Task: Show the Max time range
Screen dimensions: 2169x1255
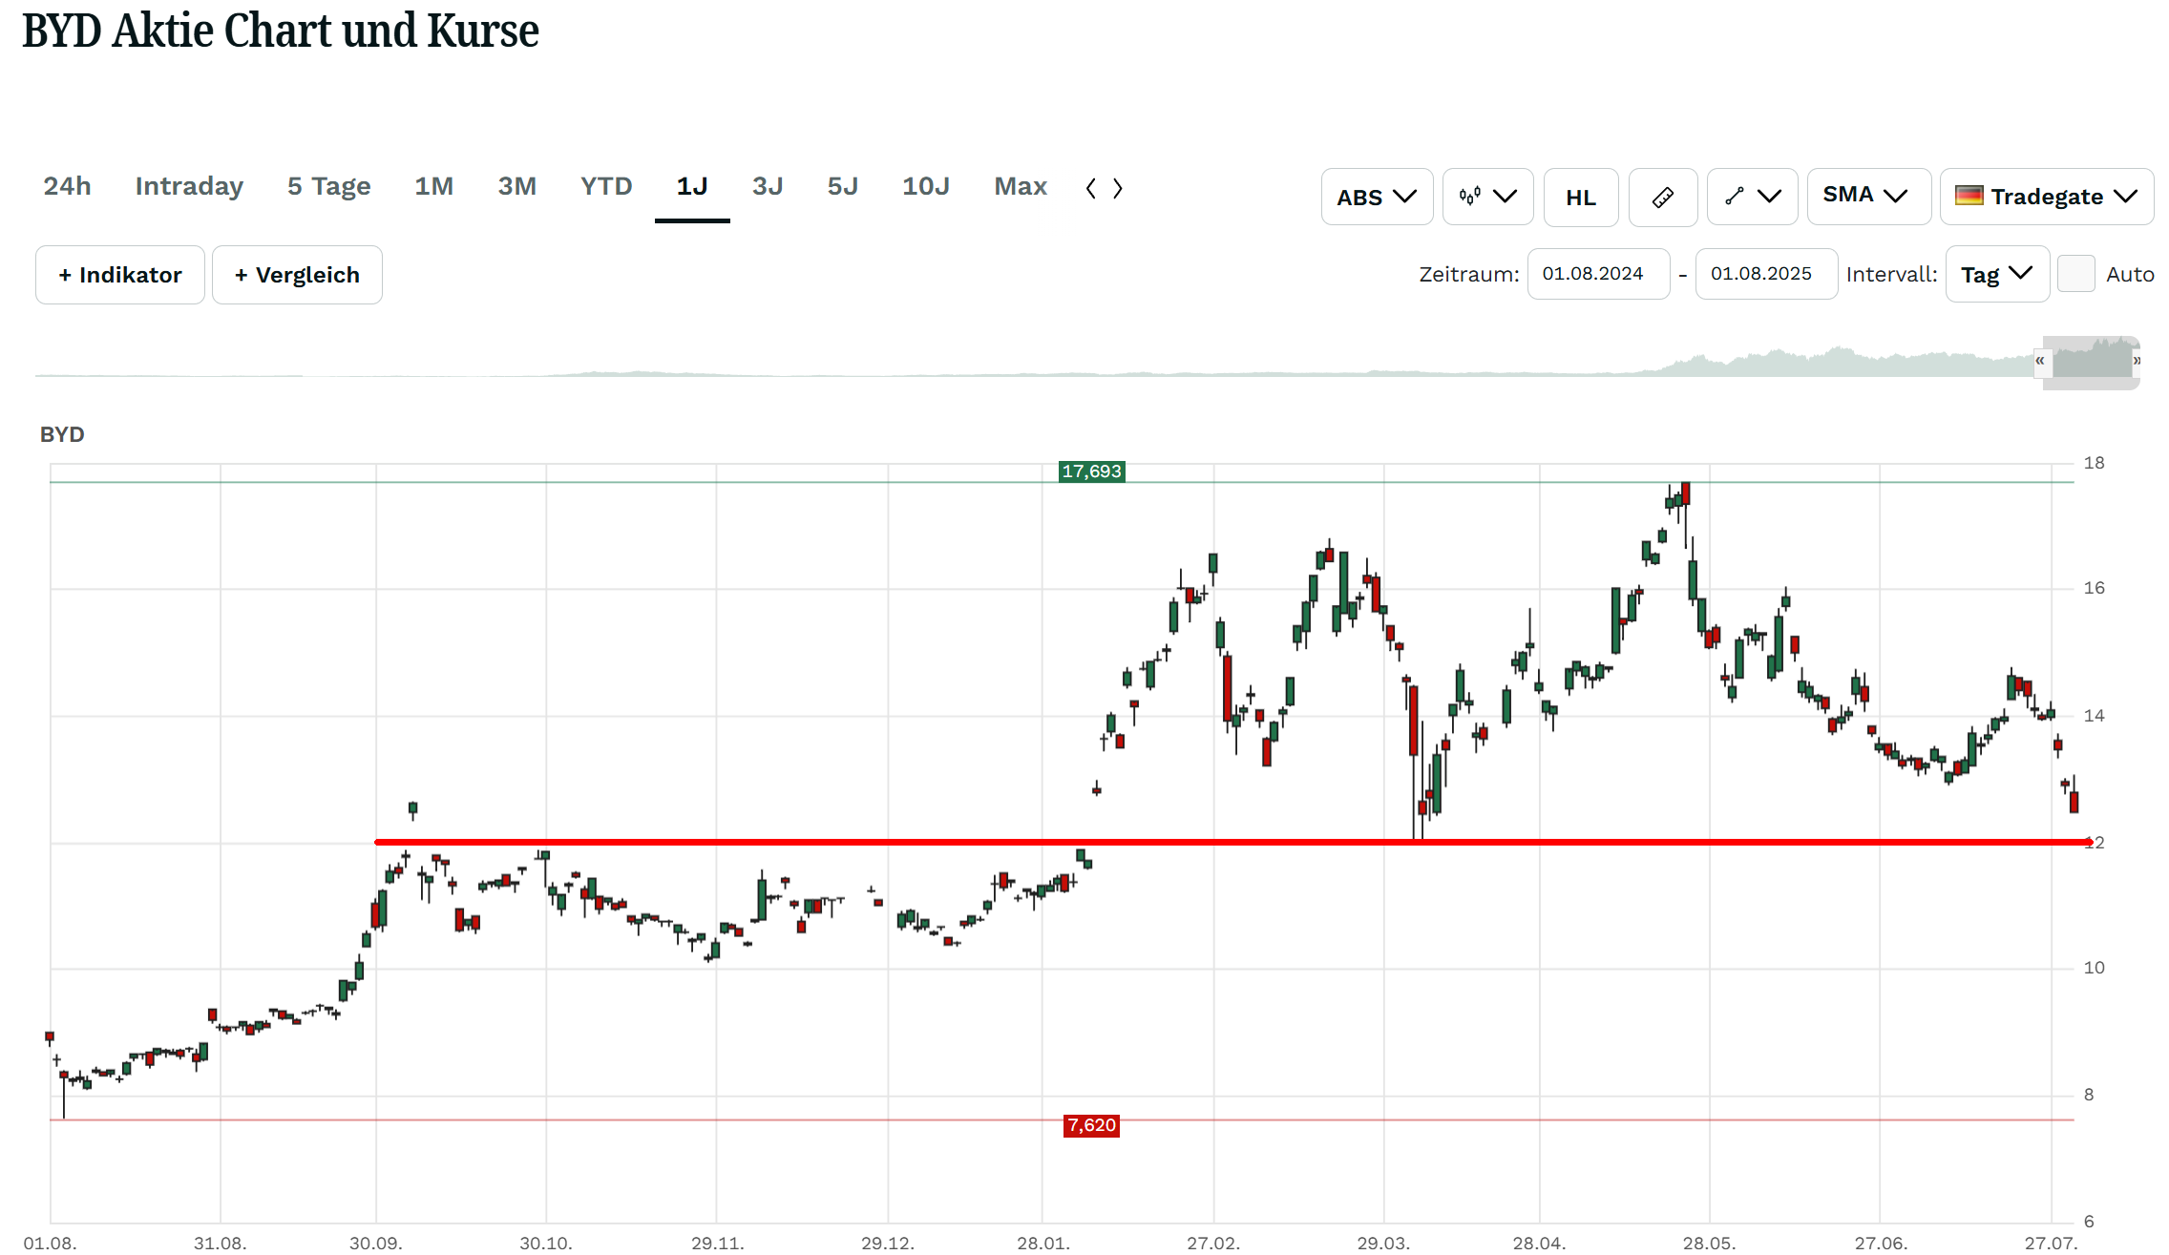Action: [x=1021, y=186]
